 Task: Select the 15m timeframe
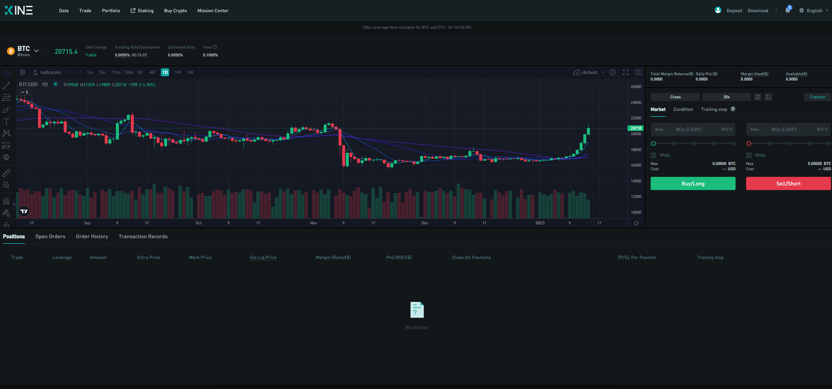tap(116, 72)
